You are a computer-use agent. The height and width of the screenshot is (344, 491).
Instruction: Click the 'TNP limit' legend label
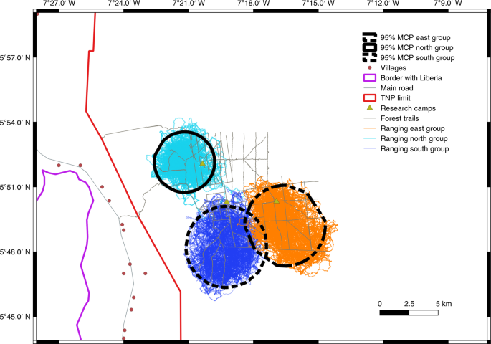coord(396,98)
